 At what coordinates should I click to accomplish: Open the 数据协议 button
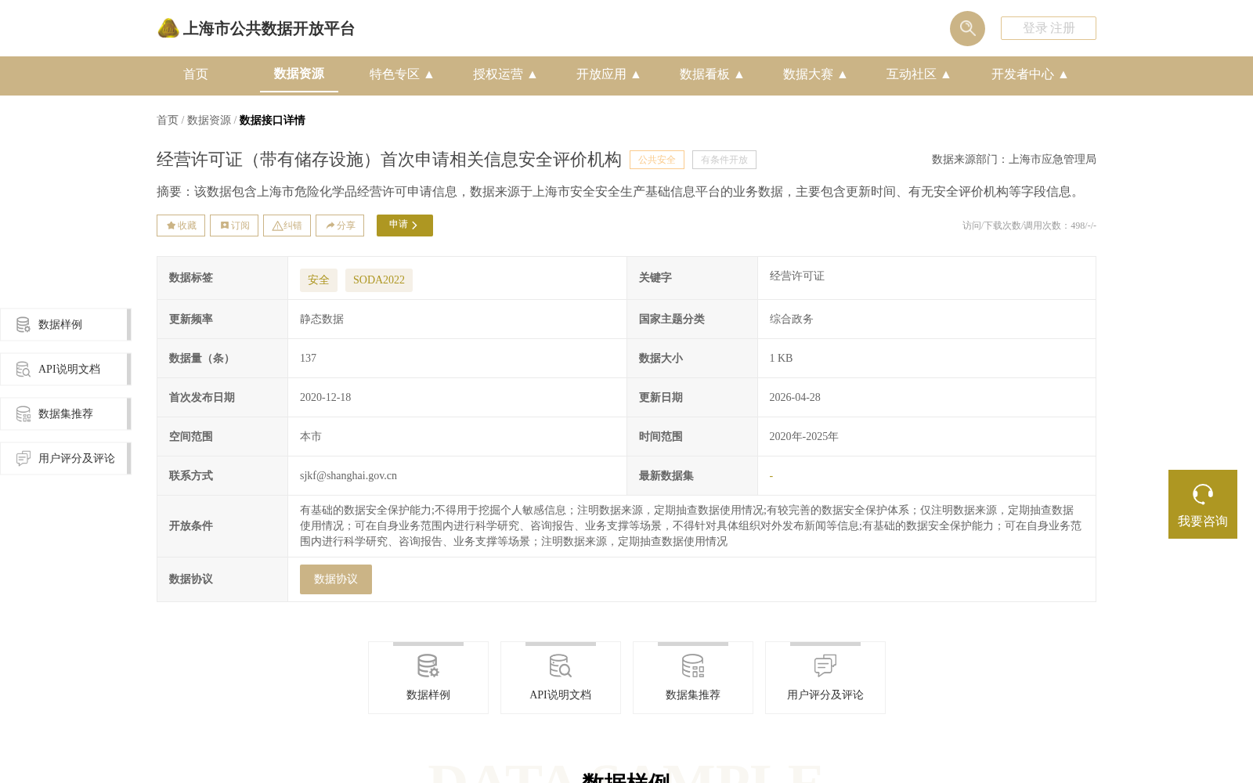coord(336,579)
